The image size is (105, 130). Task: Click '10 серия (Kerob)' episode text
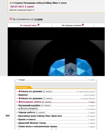click(88, 99)
